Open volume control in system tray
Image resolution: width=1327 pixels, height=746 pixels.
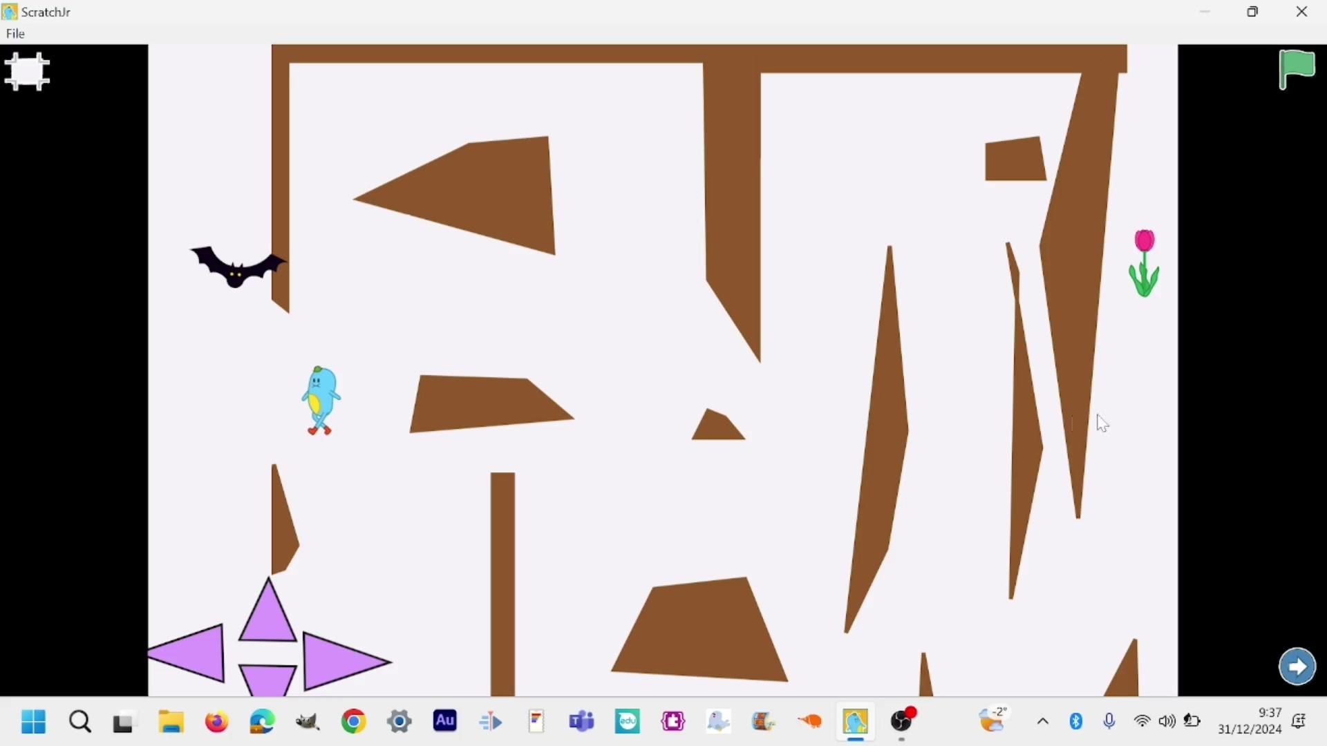point(1167,722)
